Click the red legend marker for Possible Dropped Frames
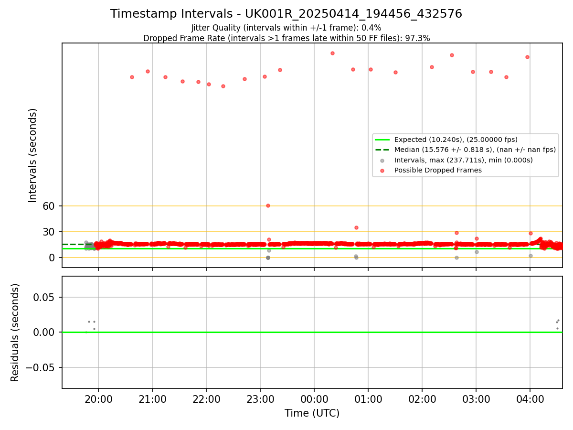The height and width of the screenshot is (430, 573). pyautogui.click(x=382, y=171)
